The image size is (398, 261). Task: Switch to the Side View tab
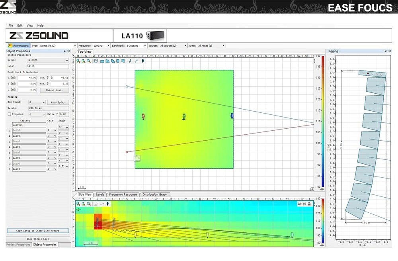pos(84,194)
